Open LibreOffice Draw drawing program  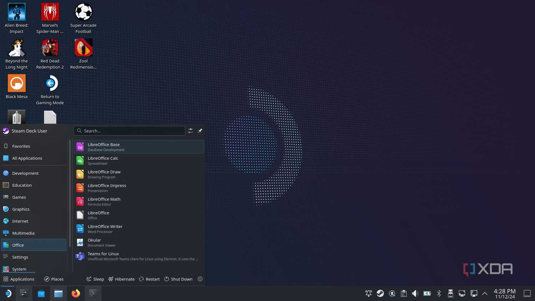click(x=139, y=174)
